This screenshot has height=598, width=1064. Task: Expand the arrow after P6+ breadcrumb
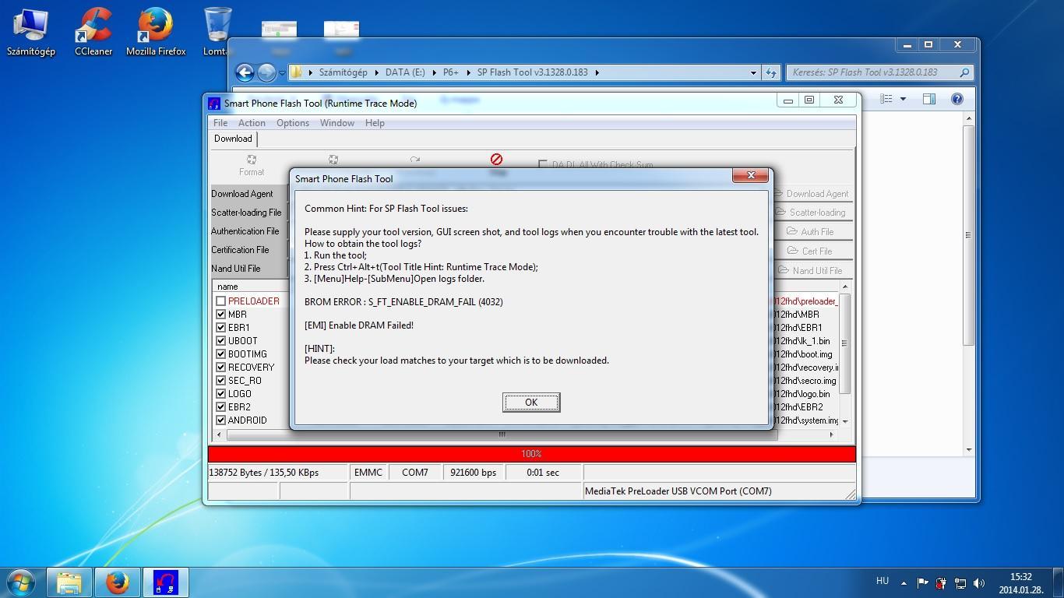pos(469,72)
